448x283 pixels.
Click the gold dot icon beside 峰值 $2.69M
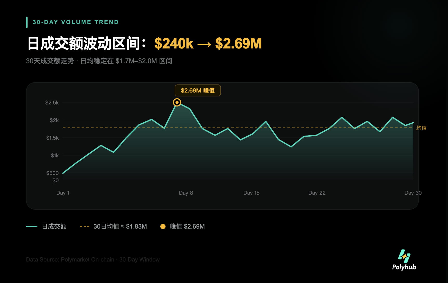pos(163,226)
